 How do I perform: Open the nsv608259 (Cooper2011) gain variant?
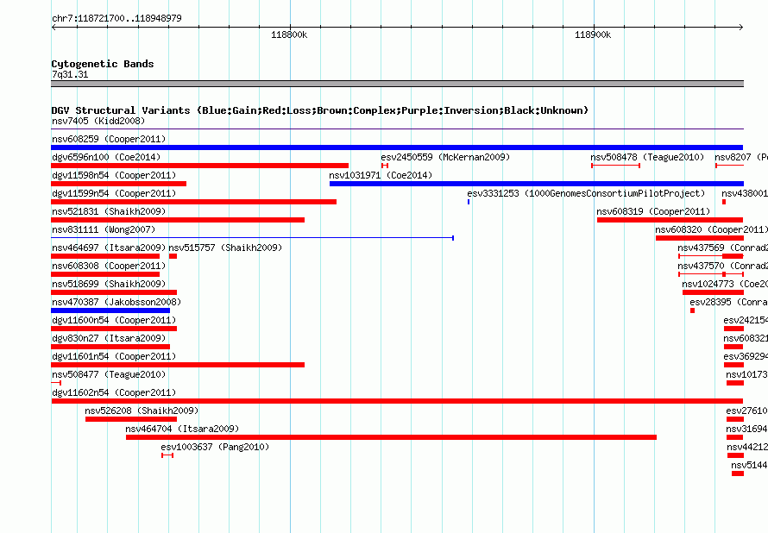[x=397, y=147]
